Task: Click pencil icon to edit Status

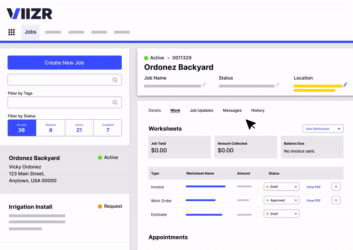Action: [x=278, y=85]
